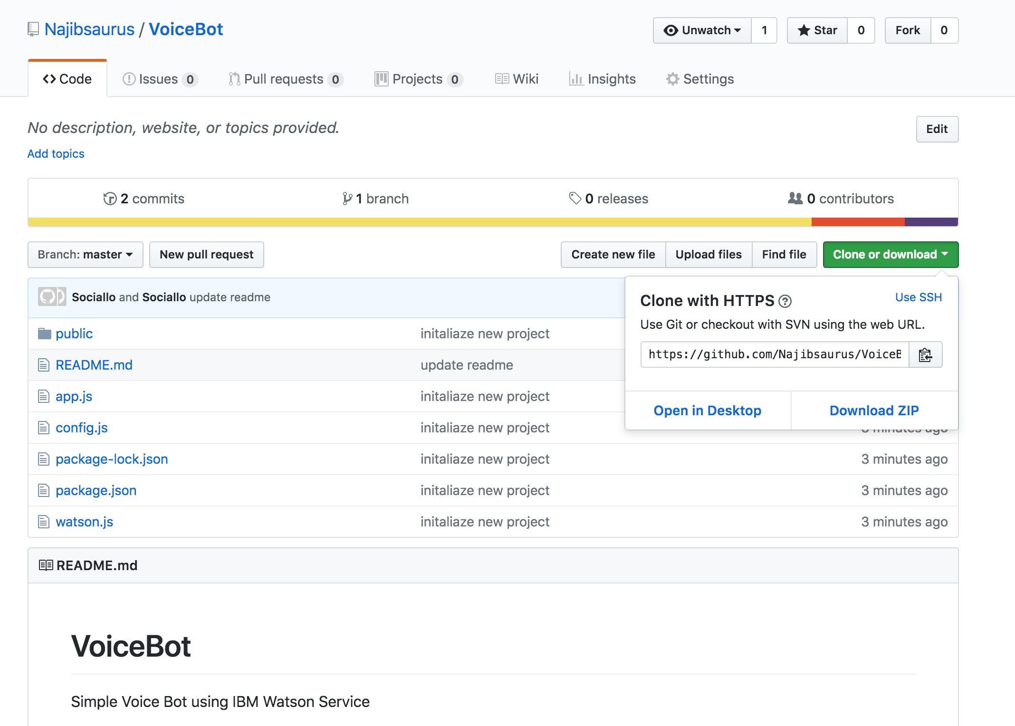Click the watchers count 1
The width and height of the screenshot is (1015, 726).
pos(764,30)
